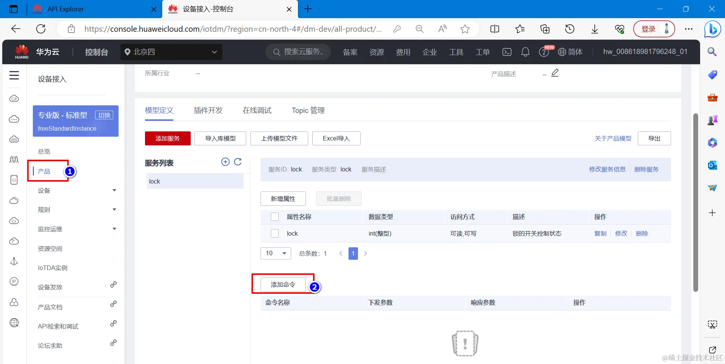Switch to the Topic 管理 tab
The height and width of the screenshot is (364, 725).
point(308,110)
